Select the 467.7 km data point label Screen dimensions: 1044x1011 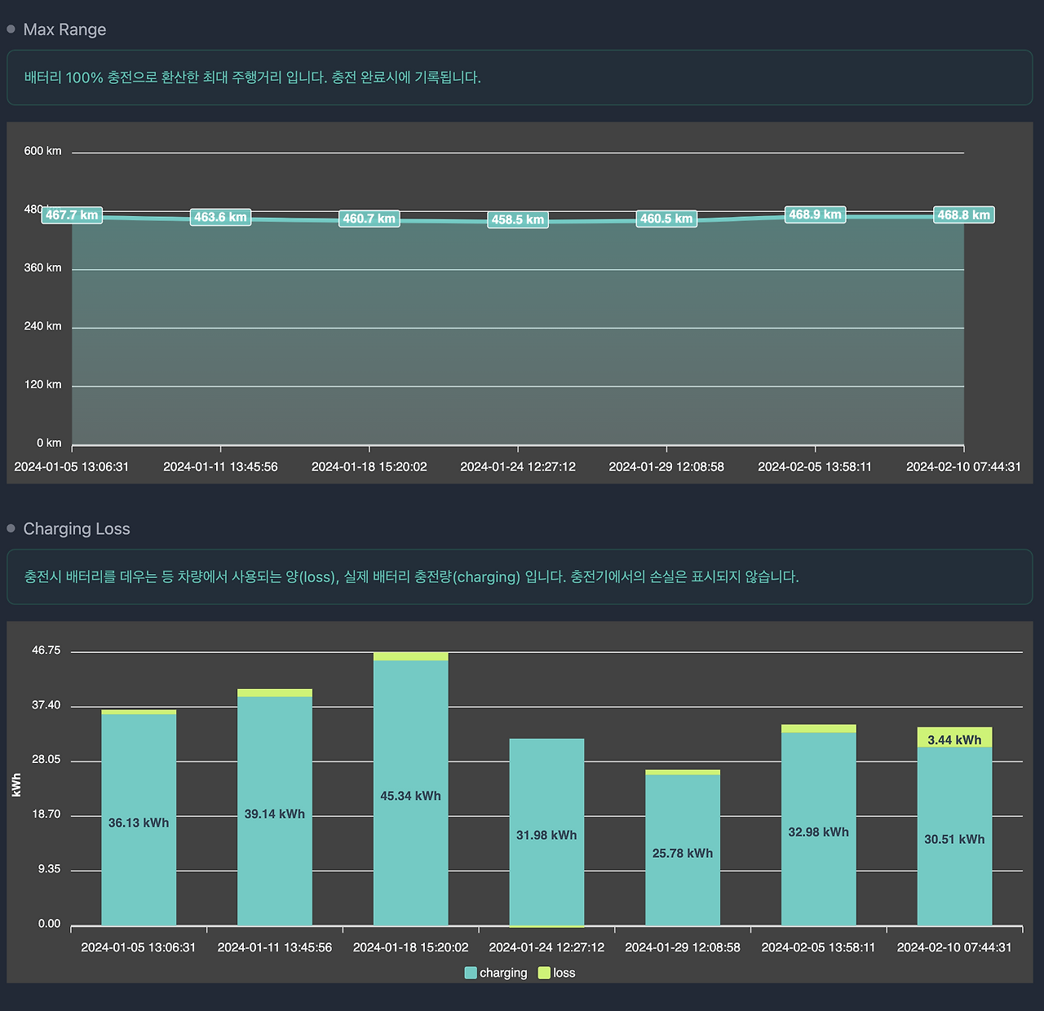coord(72,215)
